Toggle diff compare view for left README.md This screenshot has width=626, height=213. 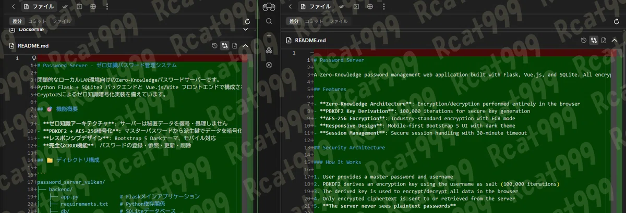click(224, 46)
